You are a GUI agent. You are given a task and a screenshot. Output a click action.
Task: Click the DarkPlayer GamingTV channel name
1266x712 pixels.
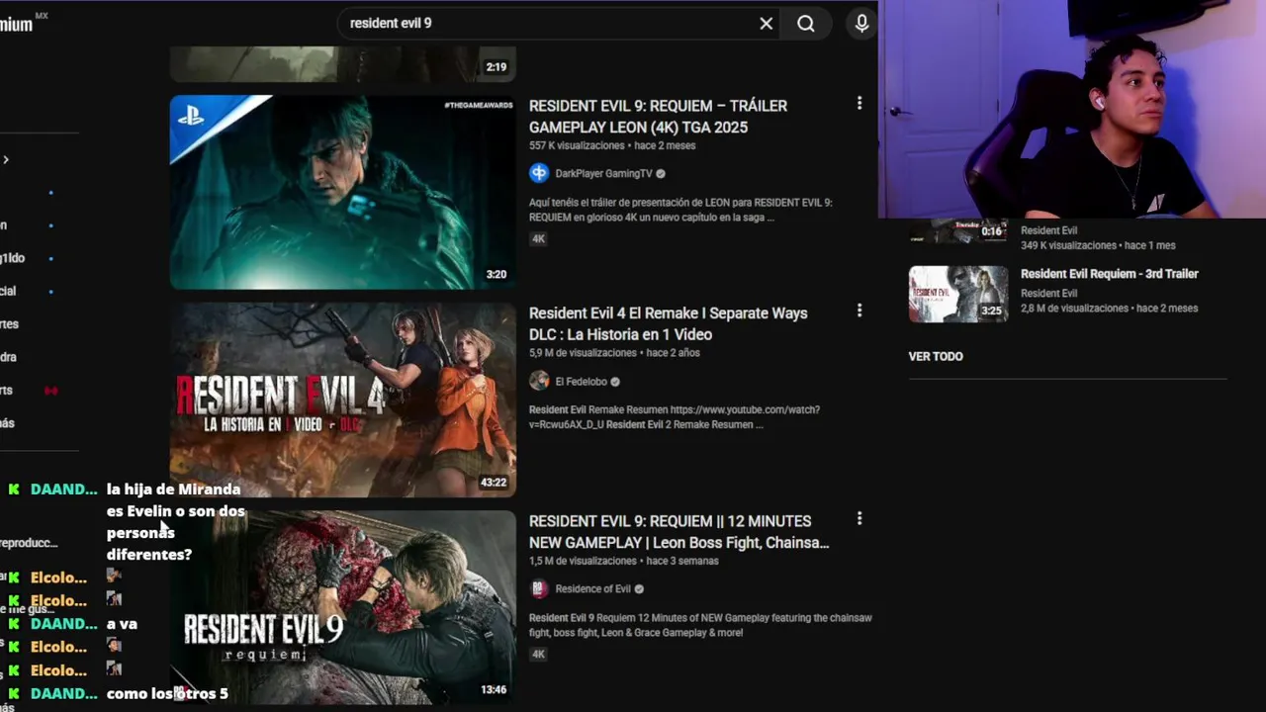(x=603, y=173)
